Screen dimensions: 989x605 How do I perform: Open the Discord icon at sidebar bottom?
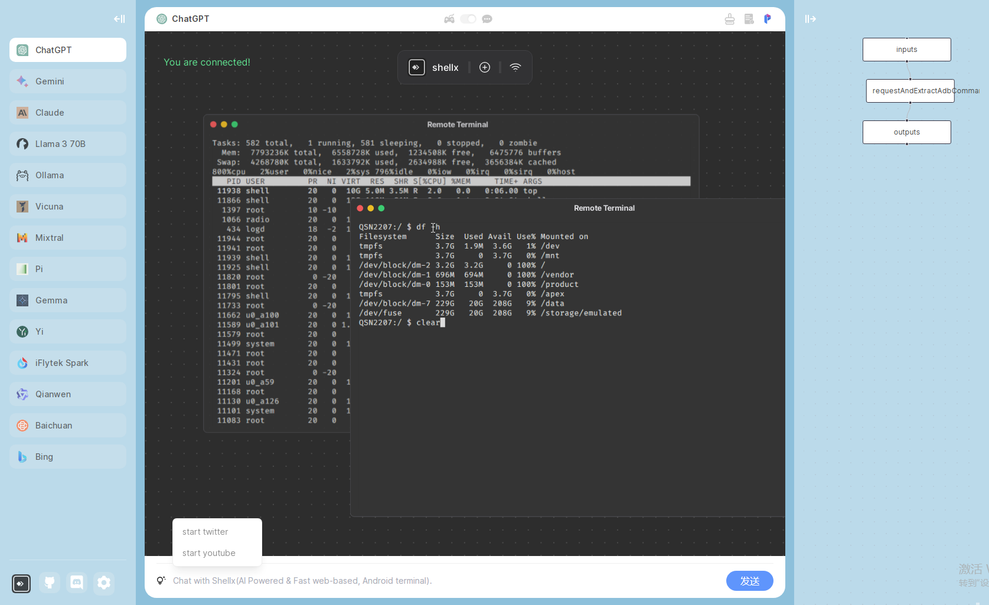tap(77, 583)
